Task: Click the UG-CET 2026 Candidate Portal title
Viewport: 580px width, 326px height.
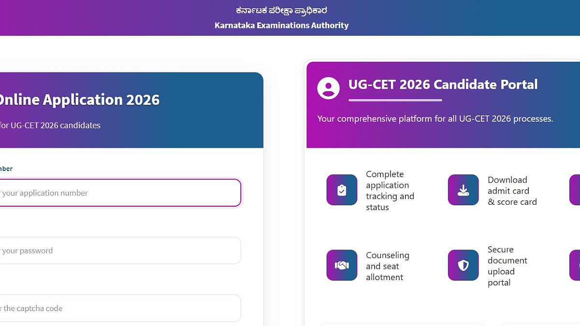Action: [442, 84]
